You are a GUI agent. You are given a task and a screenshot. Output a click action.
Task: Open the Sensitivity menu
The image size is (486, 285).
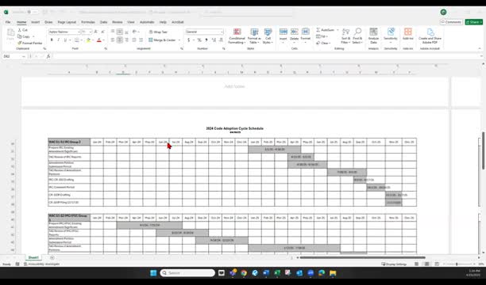click(391, 36)
